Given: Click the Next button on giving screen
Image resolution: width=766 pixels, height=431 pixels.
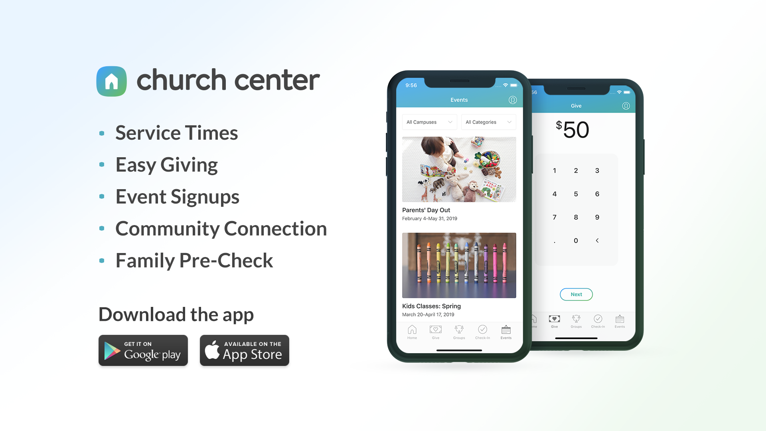Looking at the screenshot, I should click(576, 294).
